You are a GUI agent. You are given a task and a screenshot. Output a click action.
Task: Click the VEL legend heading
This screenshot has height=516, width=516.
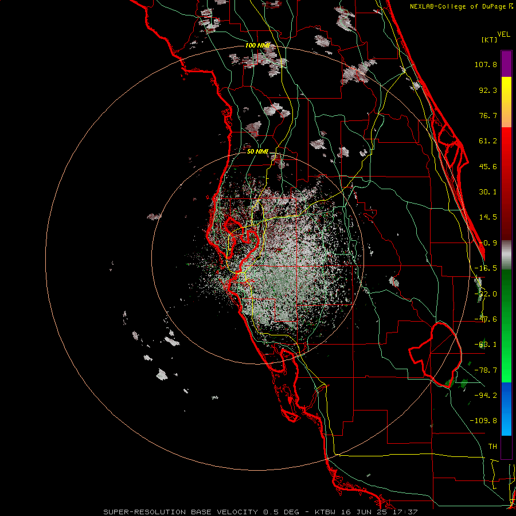[x=503, y=34]
